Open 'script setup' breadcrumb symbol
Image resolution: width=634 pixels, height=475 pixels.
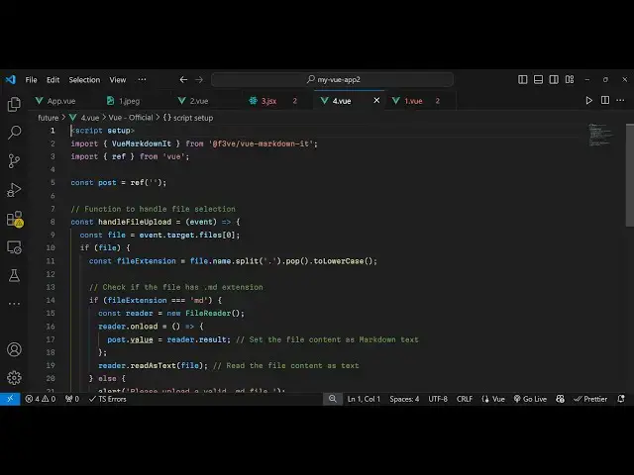pos(188,118)
